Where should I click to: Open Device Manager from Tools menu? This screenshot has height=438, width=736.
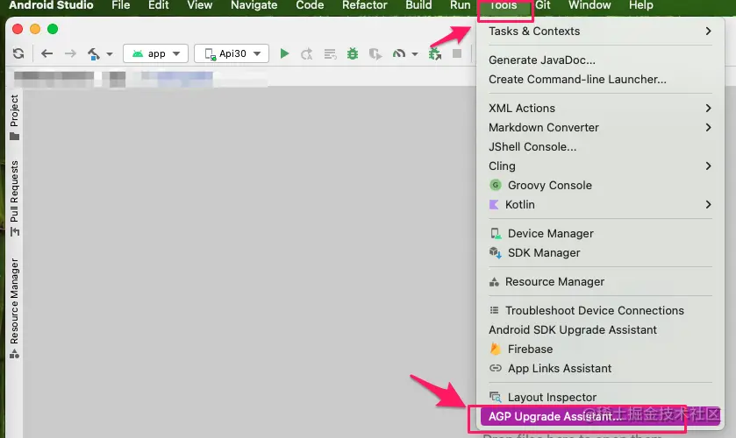(x=600, y=233)
